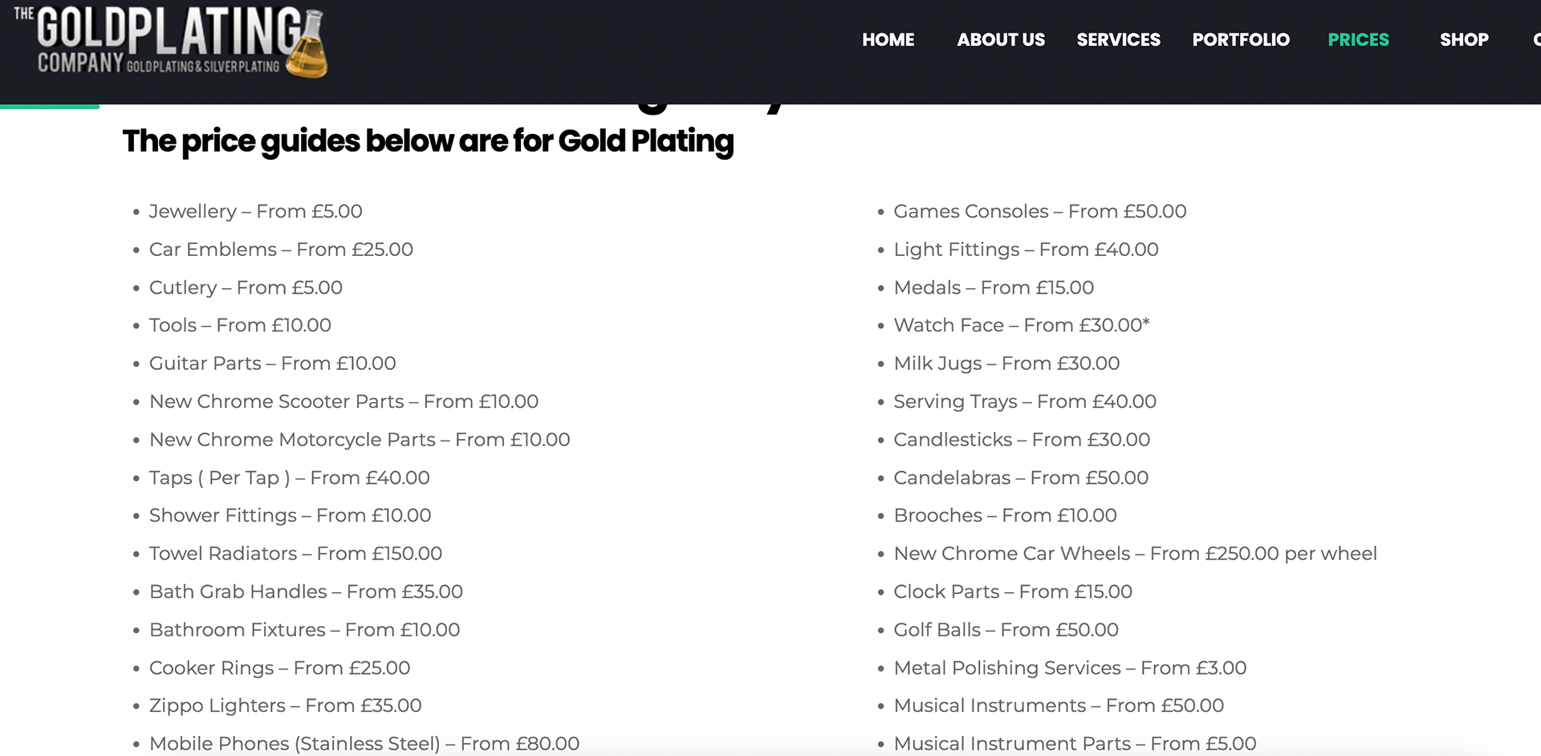Open the HOME menu item
The width and height of the screenshot is (1541, 756).
click(x=888, y=39)
